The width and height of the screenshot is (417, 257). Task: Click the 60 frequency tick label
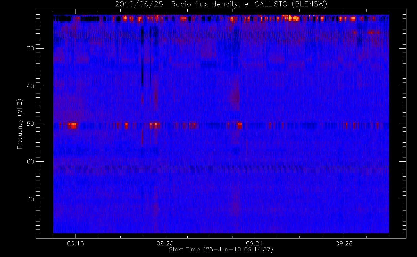click(x=30, y=161)
